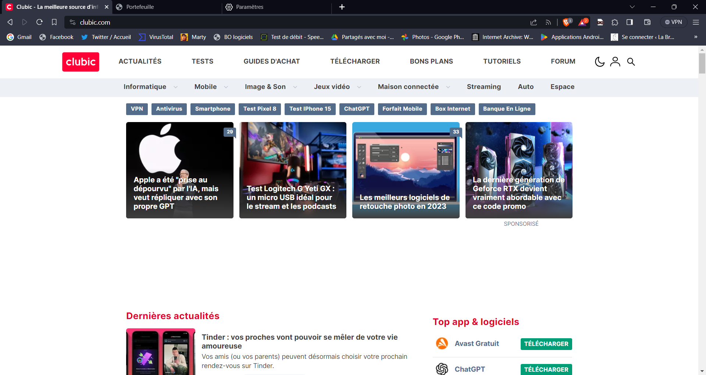Enable the VPN via the VPN pill

click(674, 22)
